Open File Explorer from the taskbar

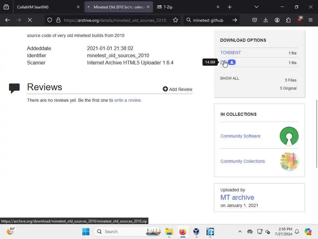(169, 232)
